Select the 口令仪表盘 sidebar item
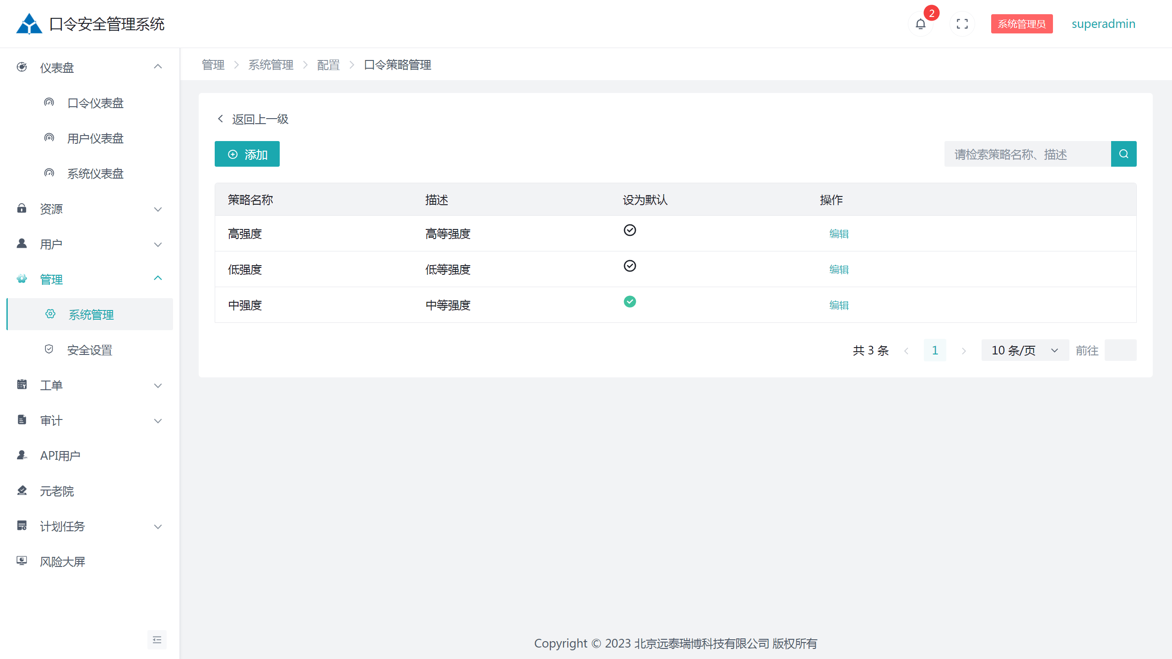 coord(95,103)
